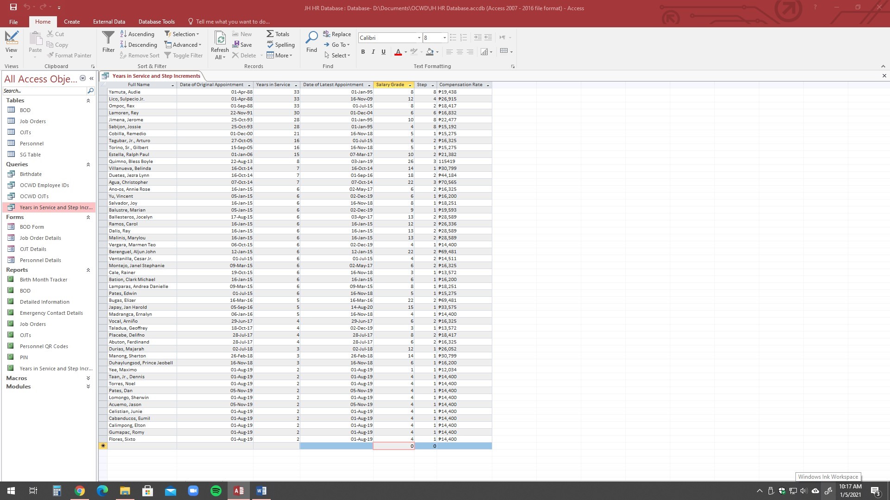Switch to the Create ribbon tab
Viewport: 890px width, 500px height.
pyautogui.click(x=72, y=21)
